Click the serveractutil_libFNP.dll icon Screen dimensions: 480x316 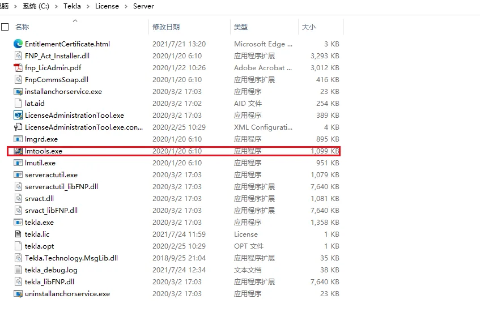pyautogui.click(x=18, y=187)
